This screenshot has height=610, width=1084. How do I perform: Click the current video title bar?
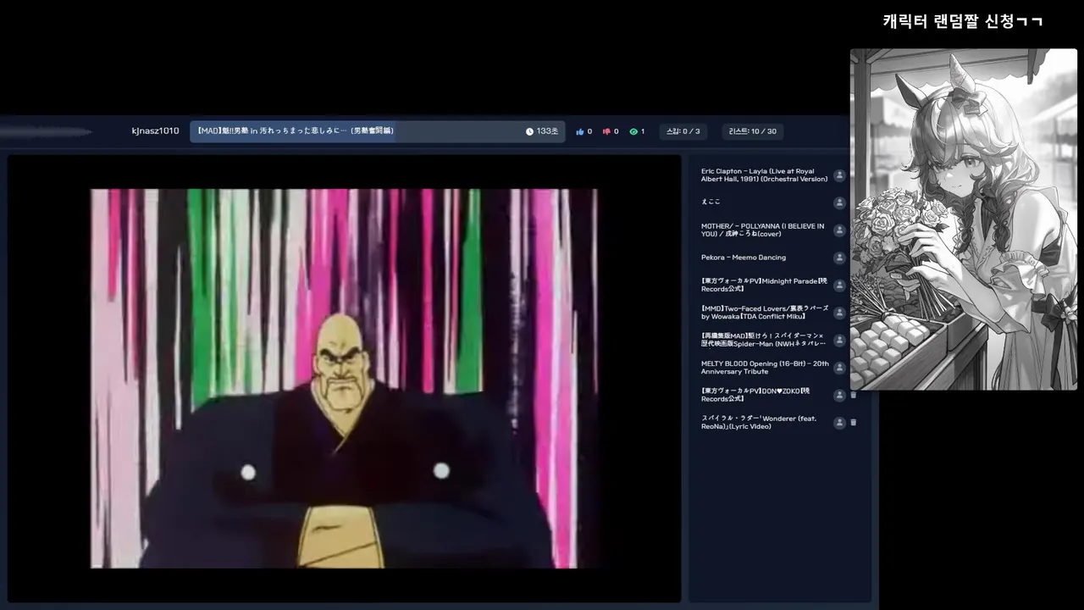click(x=377, y=131)
